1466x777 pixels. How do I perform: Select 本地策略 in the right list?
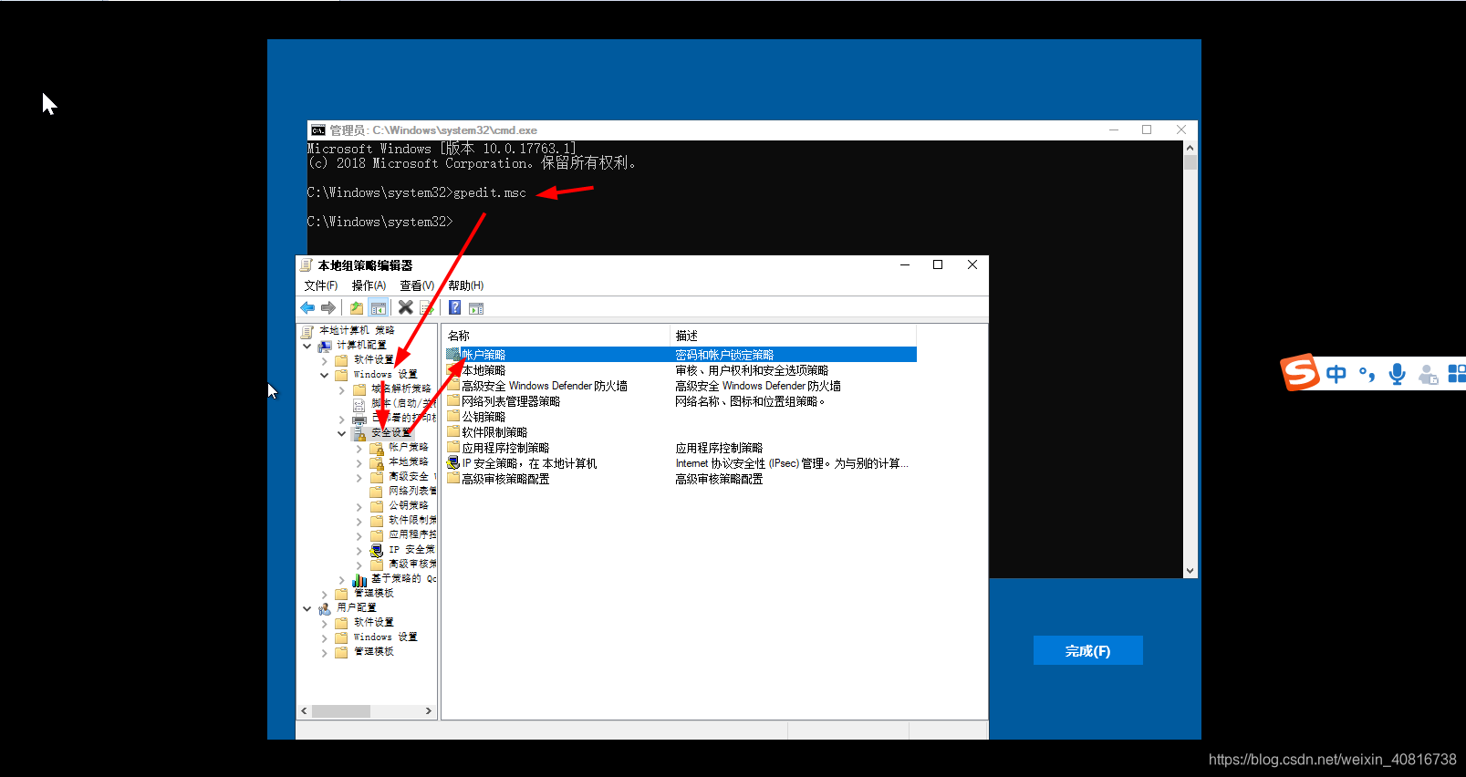coord(483,370)
